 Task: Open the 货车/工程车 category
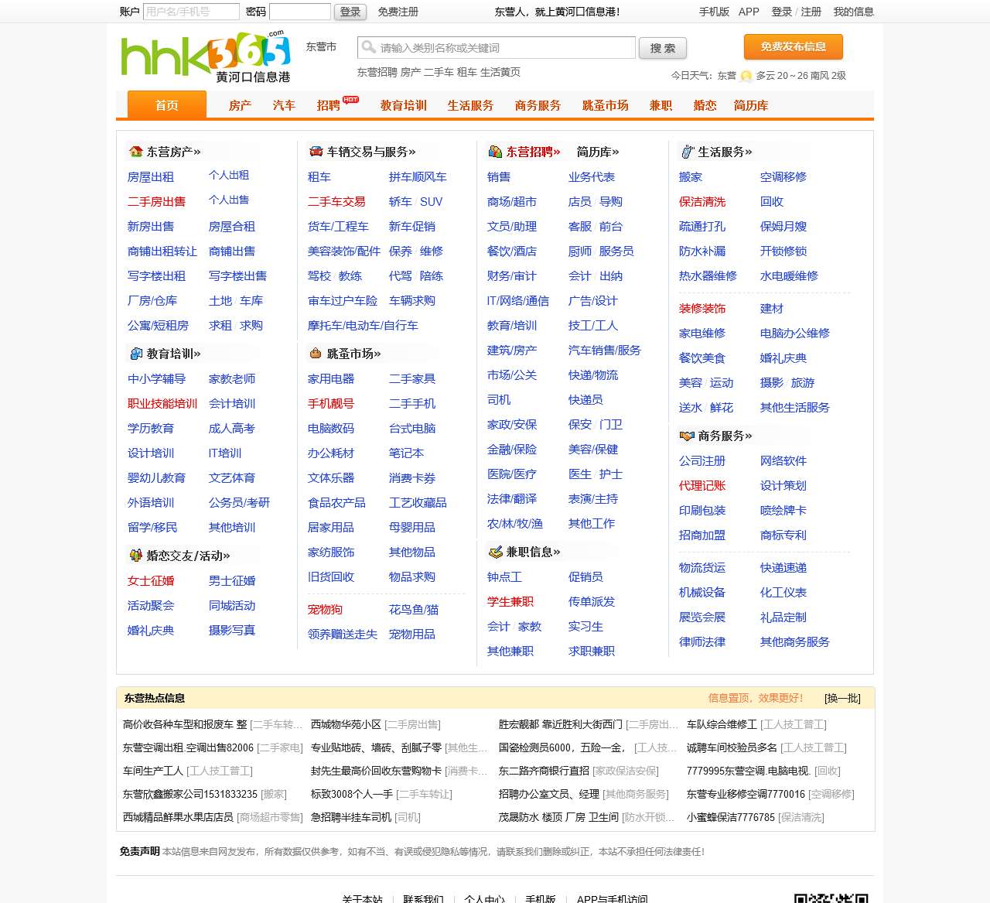tap(338, 227)
